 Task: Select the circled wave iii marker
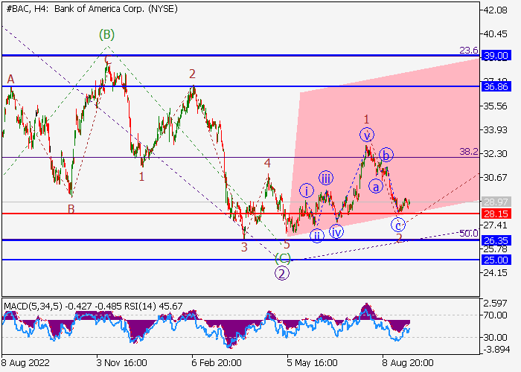tap(326, 177)
